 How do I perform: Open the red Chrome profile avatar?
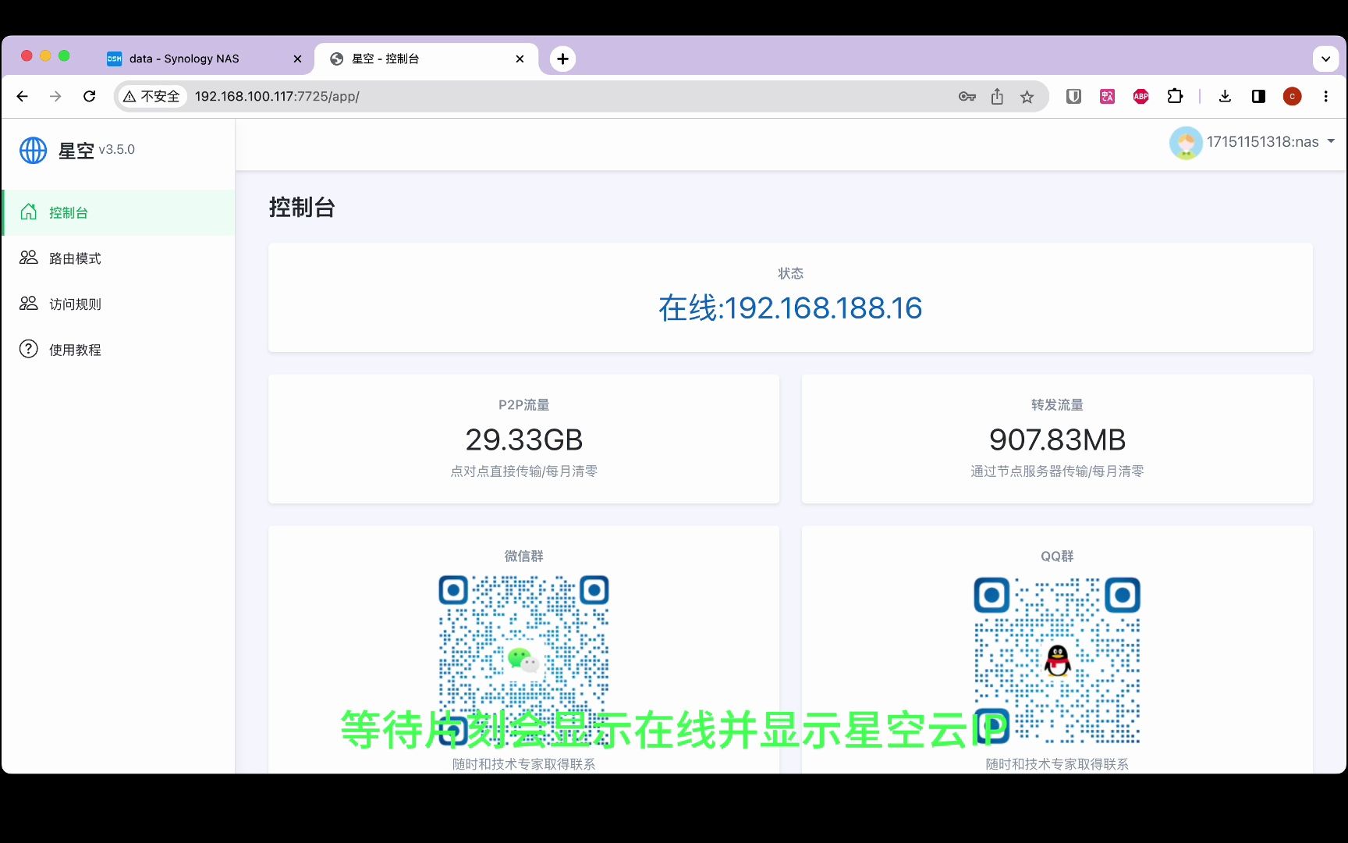click(x=1293, y=96)
